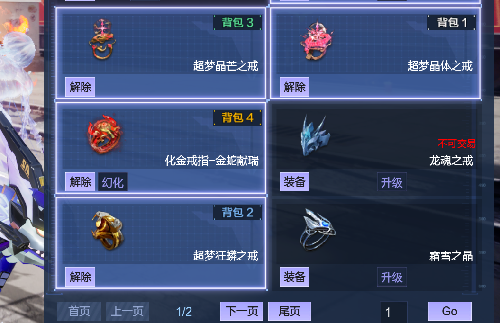Select the silver 霜雪之晶 ring icon

pos(318,230)
